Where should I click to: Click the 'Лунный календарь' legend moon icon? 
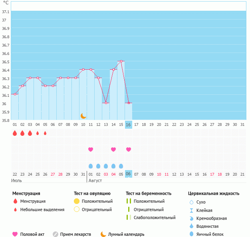(x=103, y=234)
